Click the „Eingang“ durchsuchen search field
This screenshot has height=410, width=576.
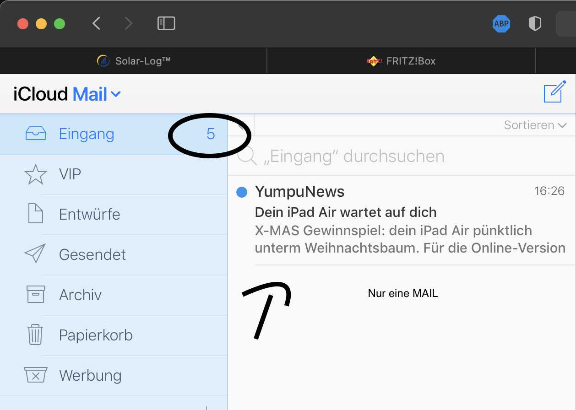[402, 156]
